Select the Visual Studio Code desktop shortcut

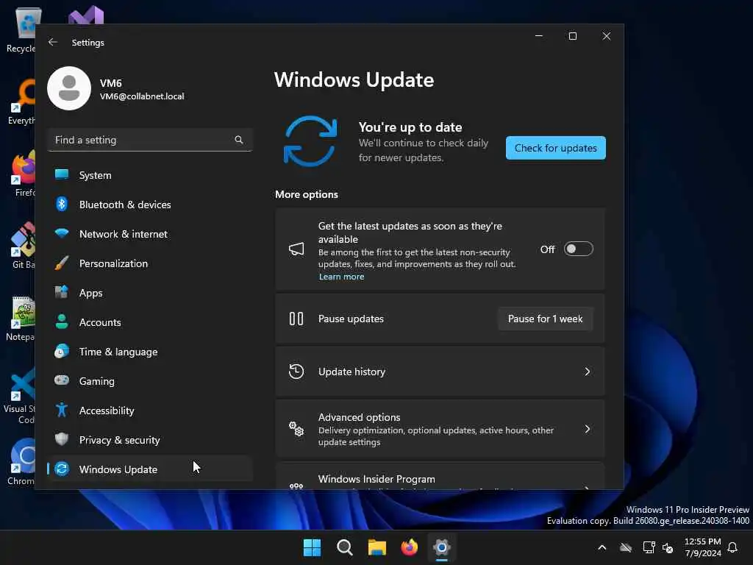[20, 397]
